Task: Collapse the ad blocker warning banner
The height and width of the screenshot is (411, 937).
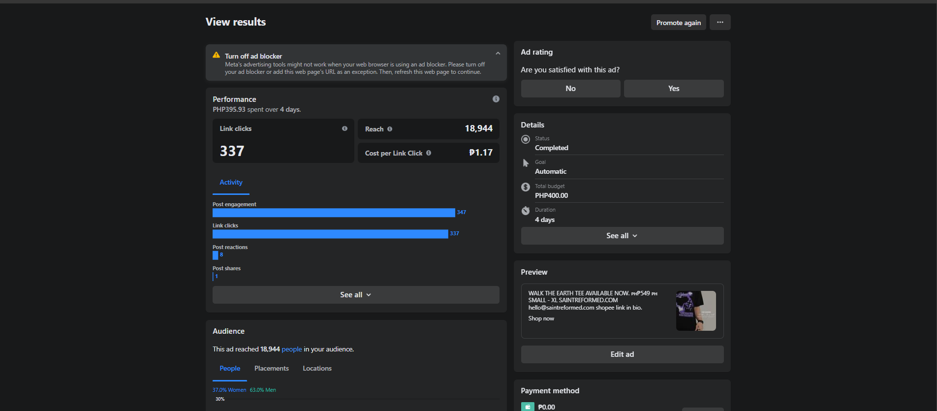Action: point(498,53)
